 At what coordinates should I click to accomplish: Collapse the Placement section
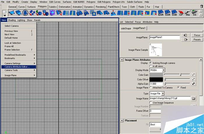pos(122,121)
